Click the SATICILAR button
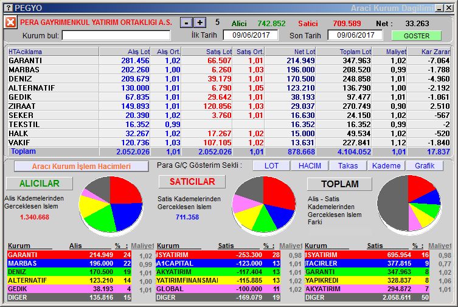The width and height of the screenshot is (458, 307). (192, 182)
